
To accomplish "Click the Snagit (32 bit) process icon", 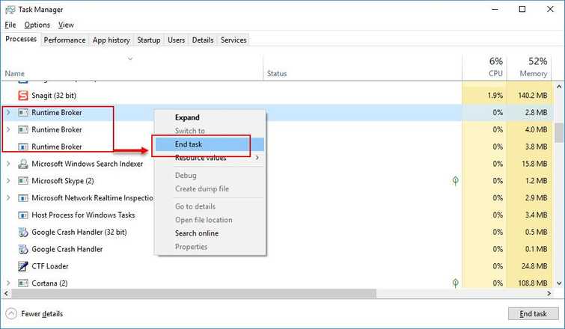I will 22,96.
